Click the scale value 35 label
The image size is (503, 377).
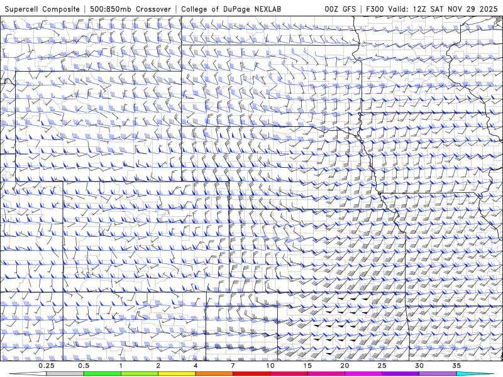pos(456,366)
